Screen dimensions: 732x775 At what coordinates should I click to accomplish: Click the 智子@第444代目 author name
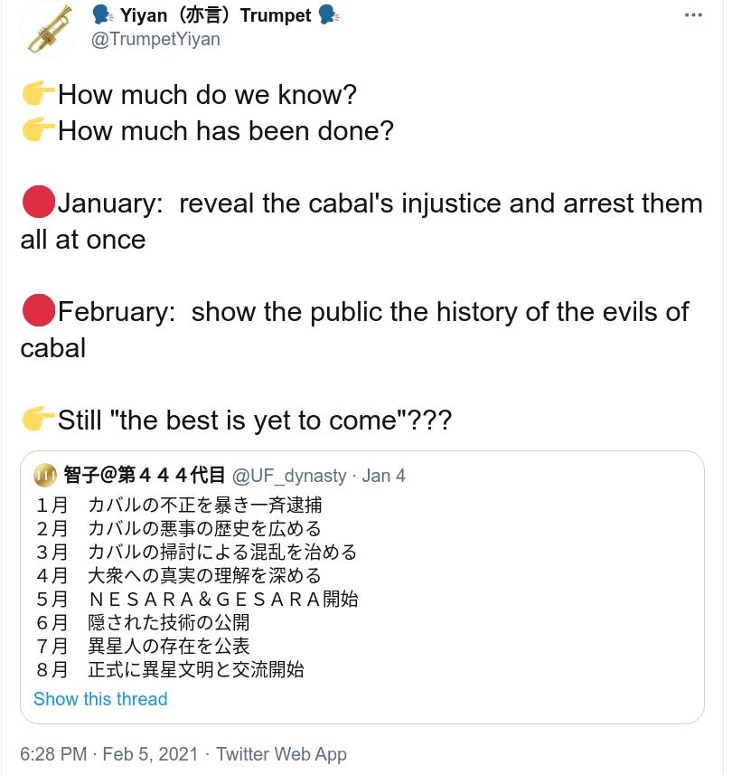[145, 475]
